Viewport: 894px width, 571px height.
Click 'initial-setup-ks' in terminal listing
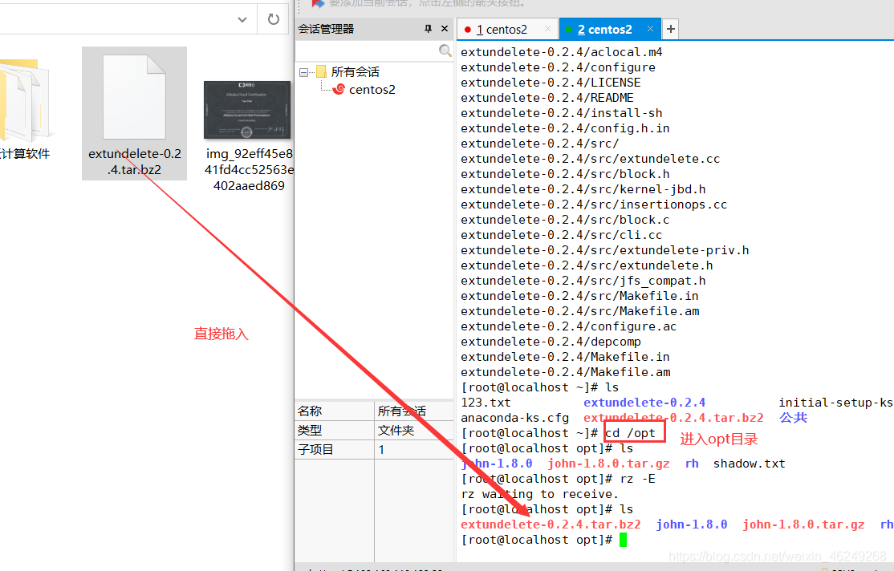(x=836, y=403)
